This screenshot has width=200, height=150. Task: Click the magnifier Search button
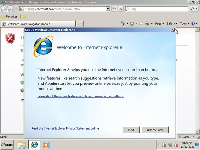192,9
